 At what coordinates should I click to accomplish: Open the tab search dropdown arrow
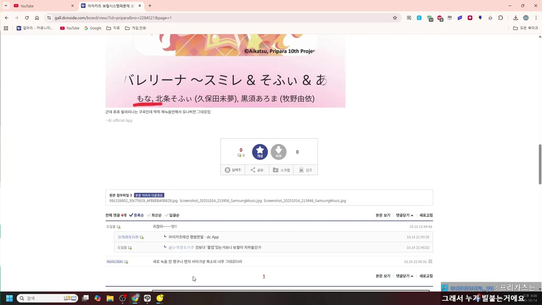tap(6, 6)
